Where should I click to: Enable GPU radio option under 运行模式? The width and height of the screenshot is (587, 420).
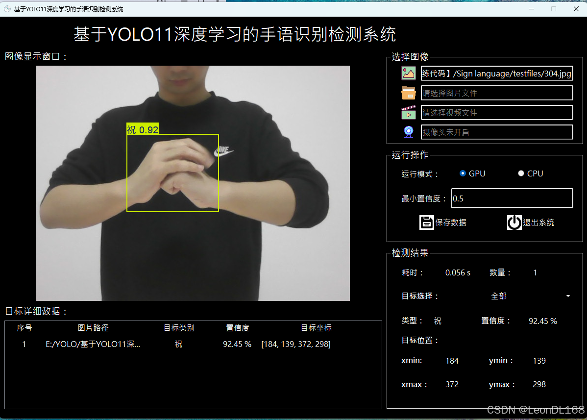(463, 173)
